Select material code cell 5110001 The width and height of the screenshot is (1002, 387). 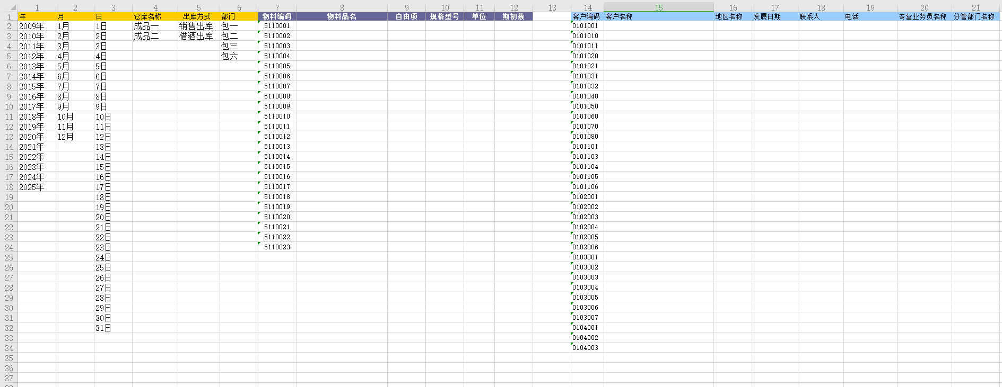pos(277,26)
